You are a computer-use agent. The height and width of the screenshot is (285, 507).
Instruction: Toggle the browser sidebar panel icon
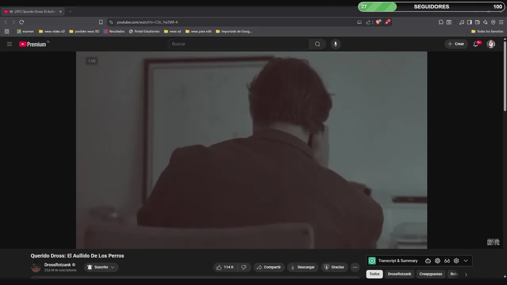(469, 22)
